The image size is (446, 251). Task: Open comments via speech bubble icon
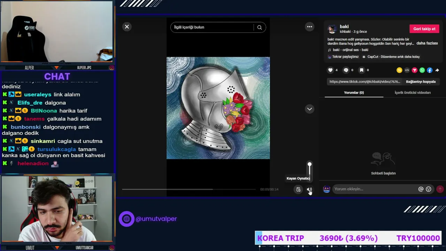[x=346, y=70]
